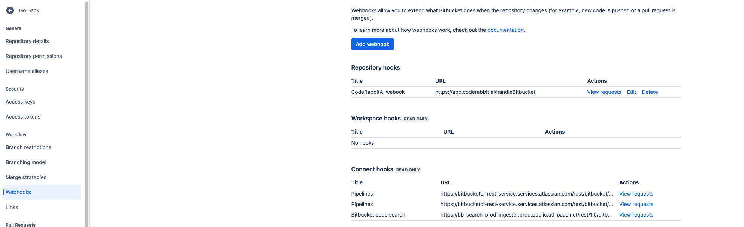View requests for Bitbucket code search
The width and height of the screenshot is (744, 227).
click(x=636, y=215)
